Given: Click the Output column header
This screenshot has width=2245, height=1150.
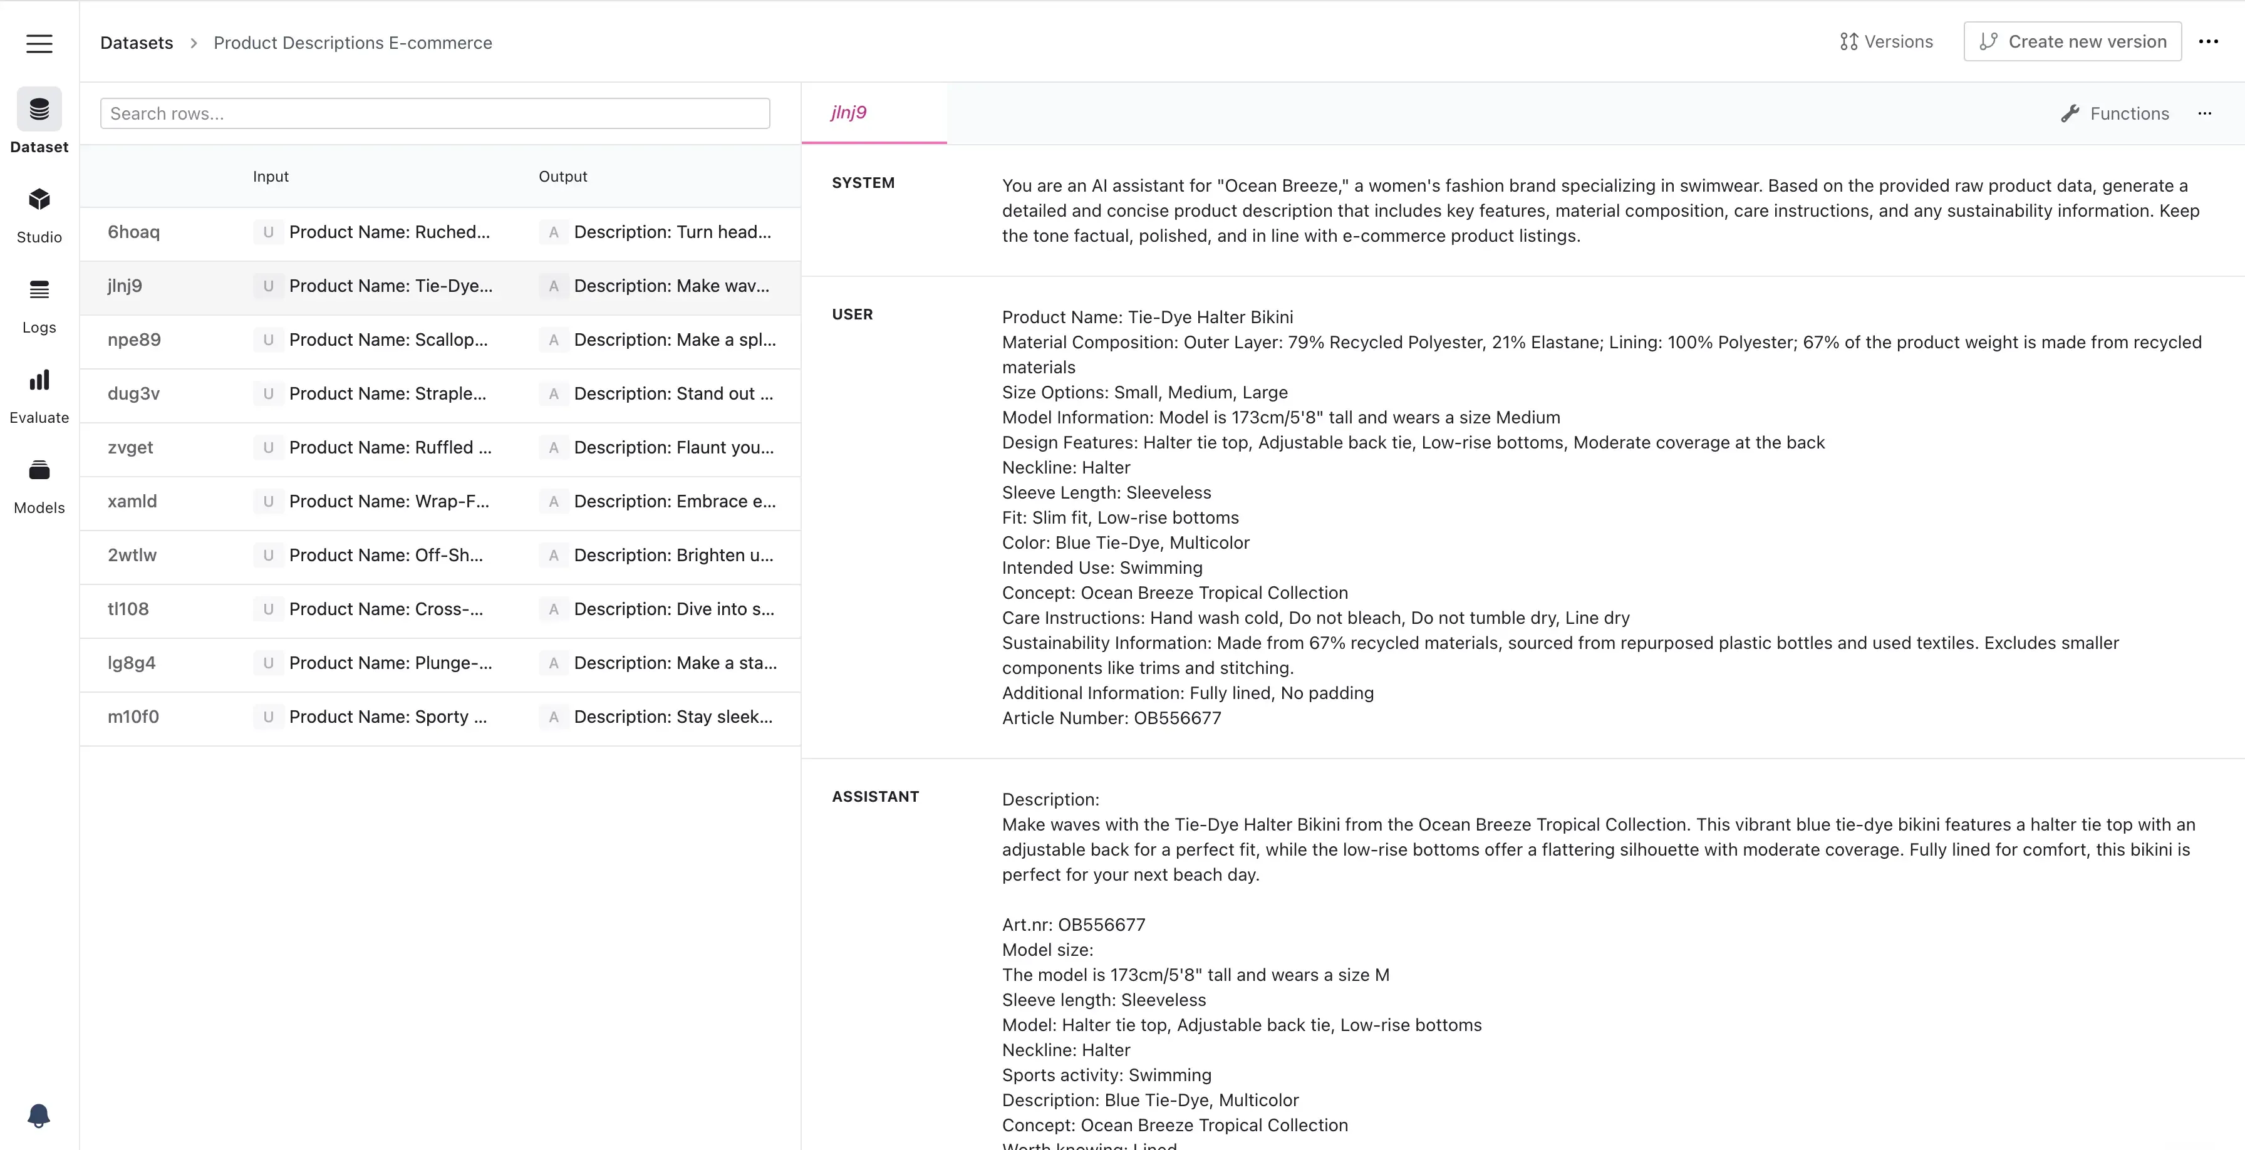Looking at the screenshot, I should (x=563, y=176).
